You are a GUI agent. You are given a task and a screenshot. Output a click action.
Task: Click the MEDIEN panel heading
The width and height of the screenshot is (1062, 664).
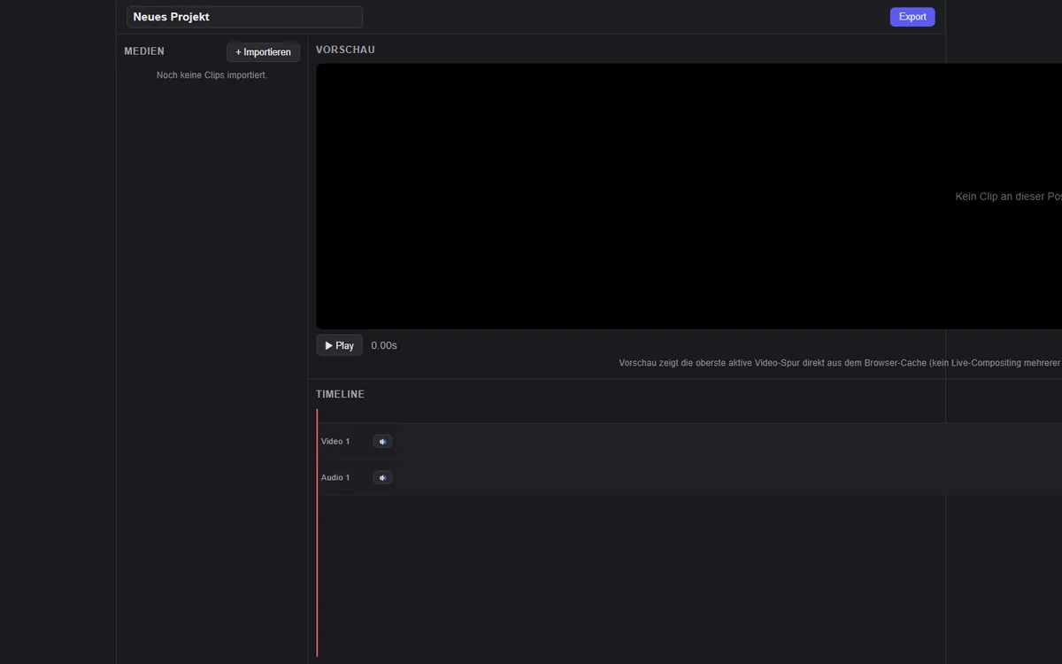144,51
